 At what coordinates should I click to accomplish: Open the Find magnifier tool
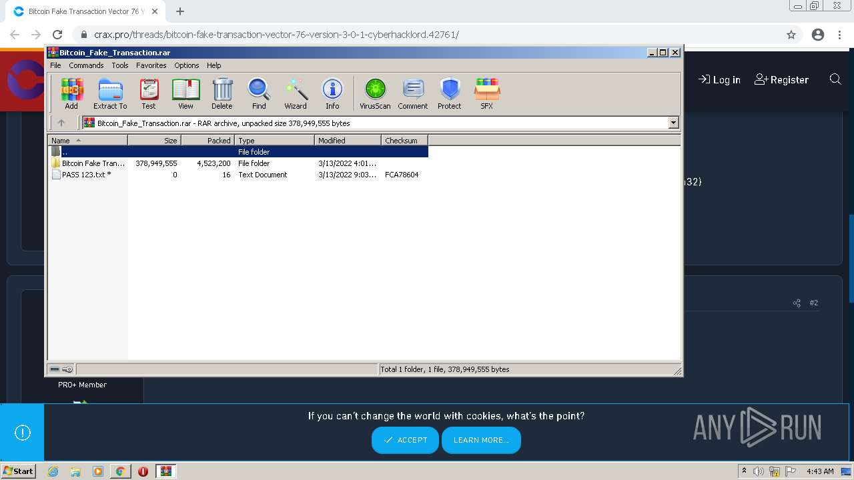[x=259, y=93]
